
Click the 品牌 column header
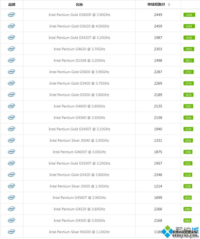click(x=12, y=5)
